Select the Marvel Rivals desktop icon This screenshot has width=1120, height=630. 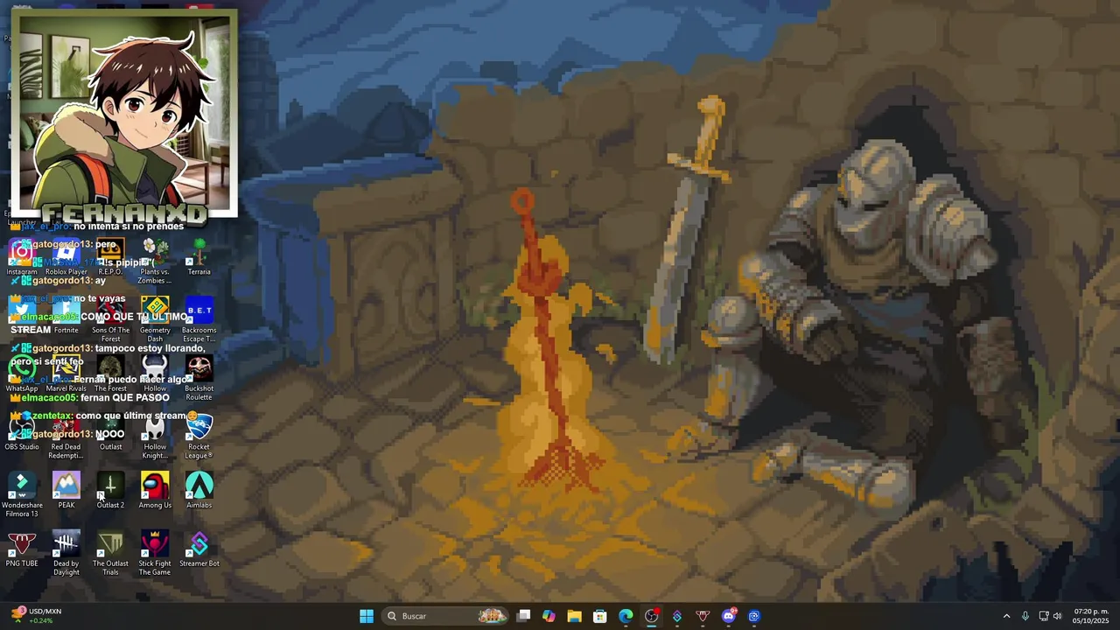pos(66,374)
